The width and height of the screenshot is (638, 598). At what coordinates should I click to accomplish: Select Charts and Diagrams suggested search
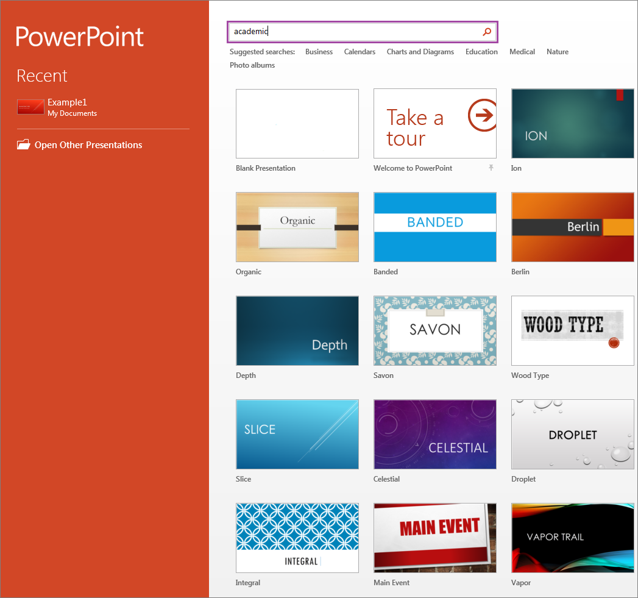point(420,52)
